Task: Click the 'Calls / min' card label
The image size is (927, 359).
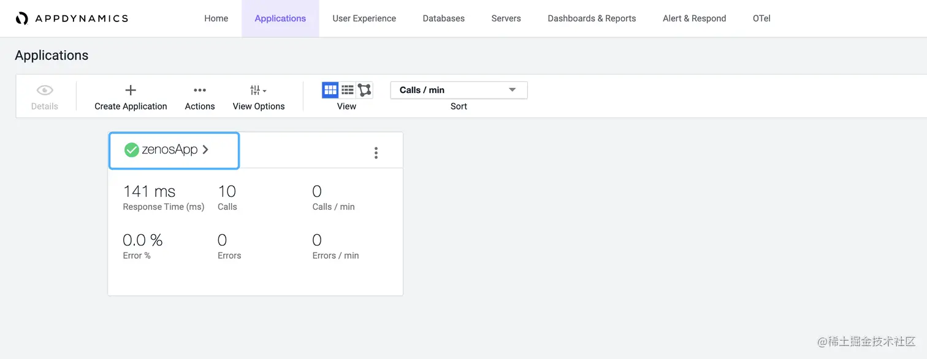Action: (x=334, y=207)
